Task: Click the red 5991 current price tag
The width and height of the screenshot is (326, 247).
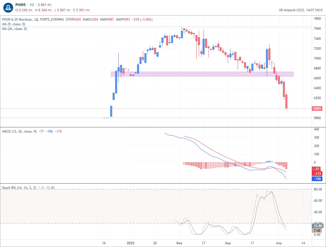Action: (x=317, y=108)
